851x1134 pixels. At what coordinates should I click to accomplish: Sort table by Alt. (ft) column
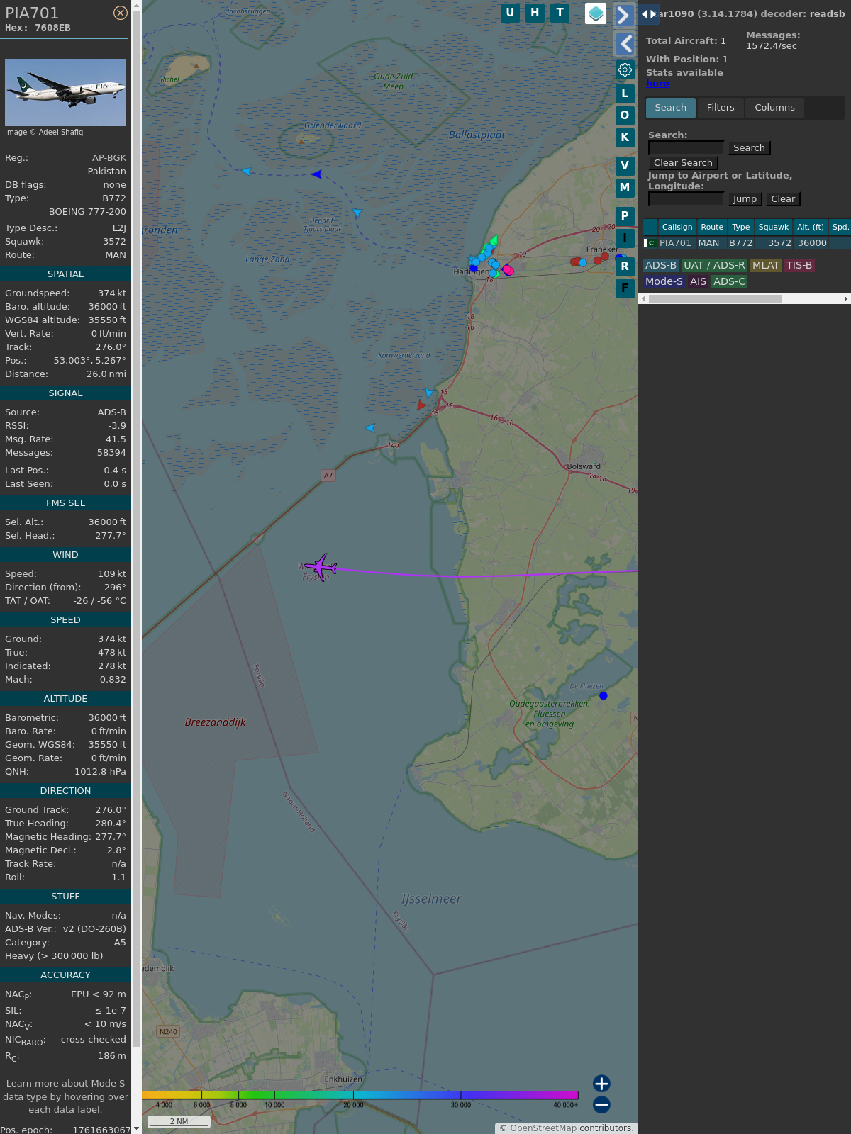(811, 227)
